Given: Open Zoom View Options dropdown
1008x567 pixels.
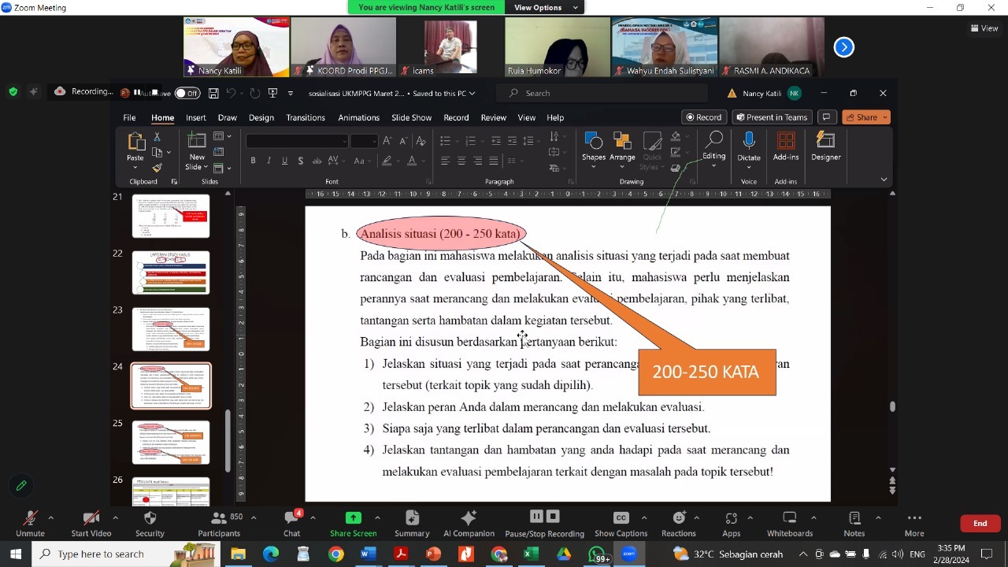Looking at the screenshot, I should pyautogui.click(x=546, y=7).
